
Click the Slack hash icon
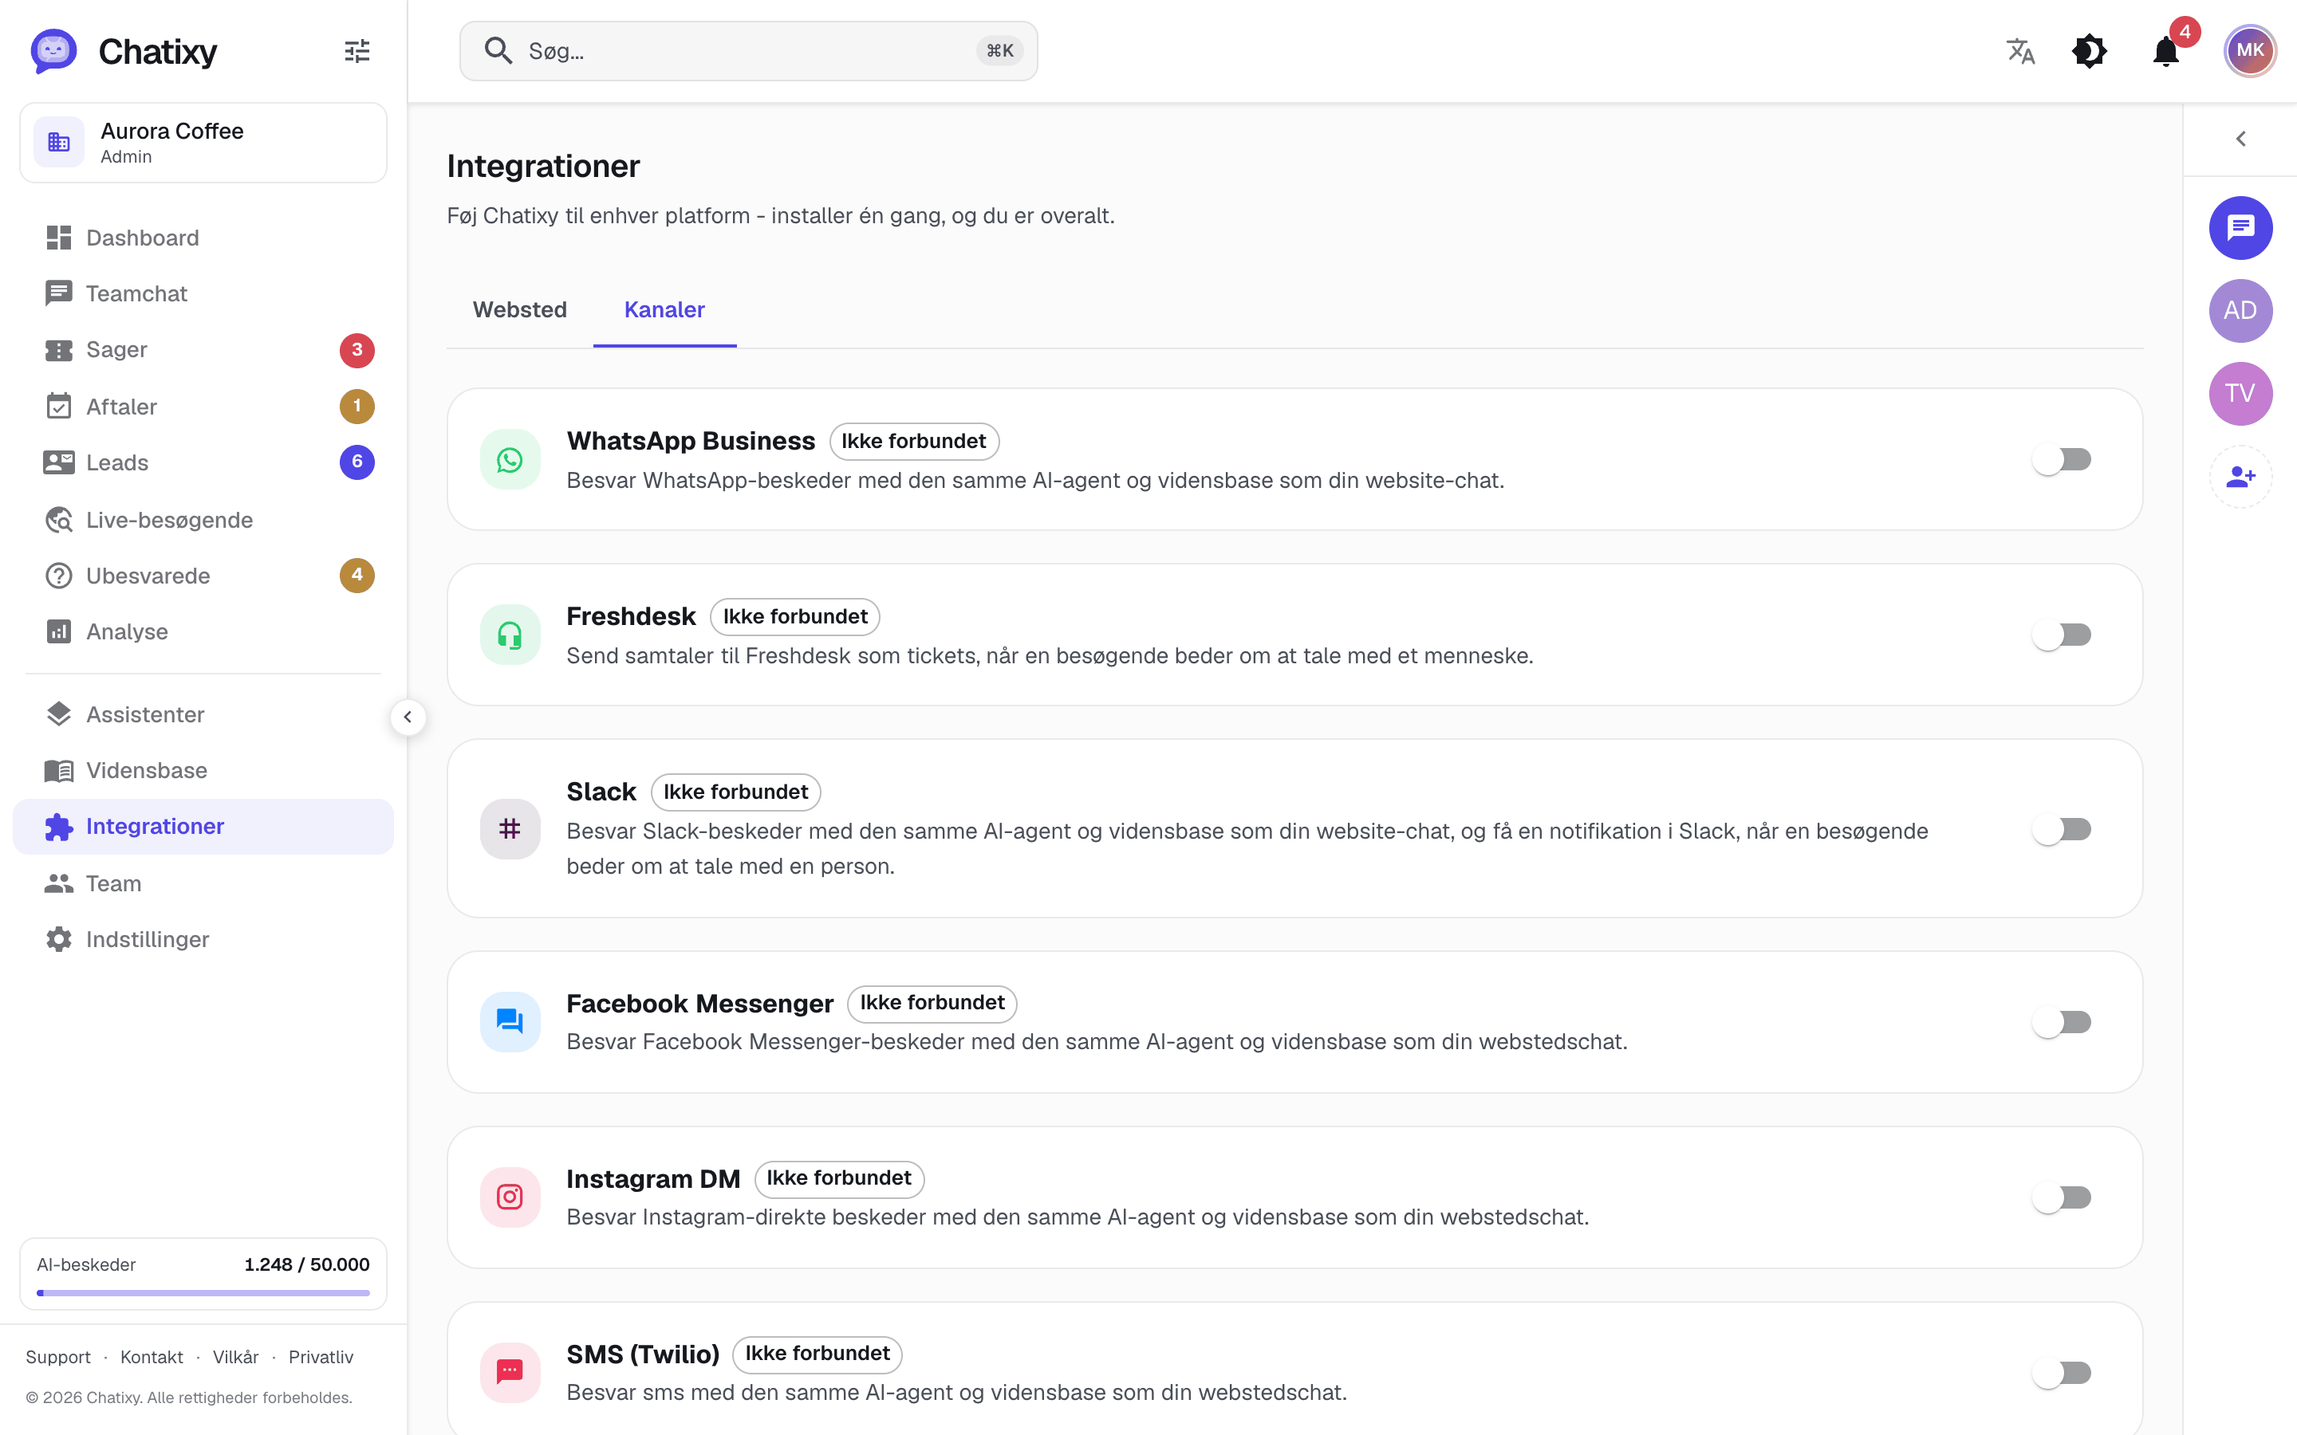pyautogui.click(x=510, y=829)
